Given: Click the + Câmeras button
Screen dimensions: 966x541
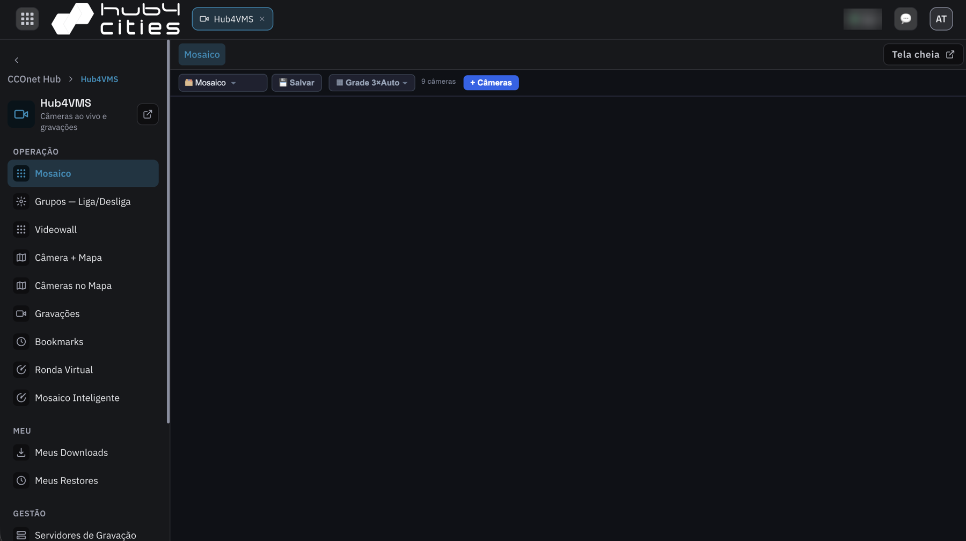Looking at the screenshot, I should [491, 83].
